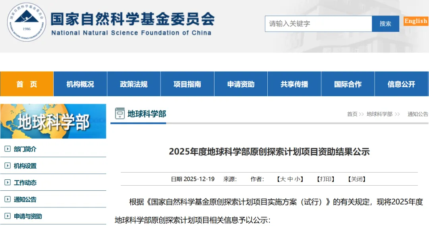Viewport: 429px width, 226px height.
Task: Click the 【打印】 print link
Action: pos(326,179)
